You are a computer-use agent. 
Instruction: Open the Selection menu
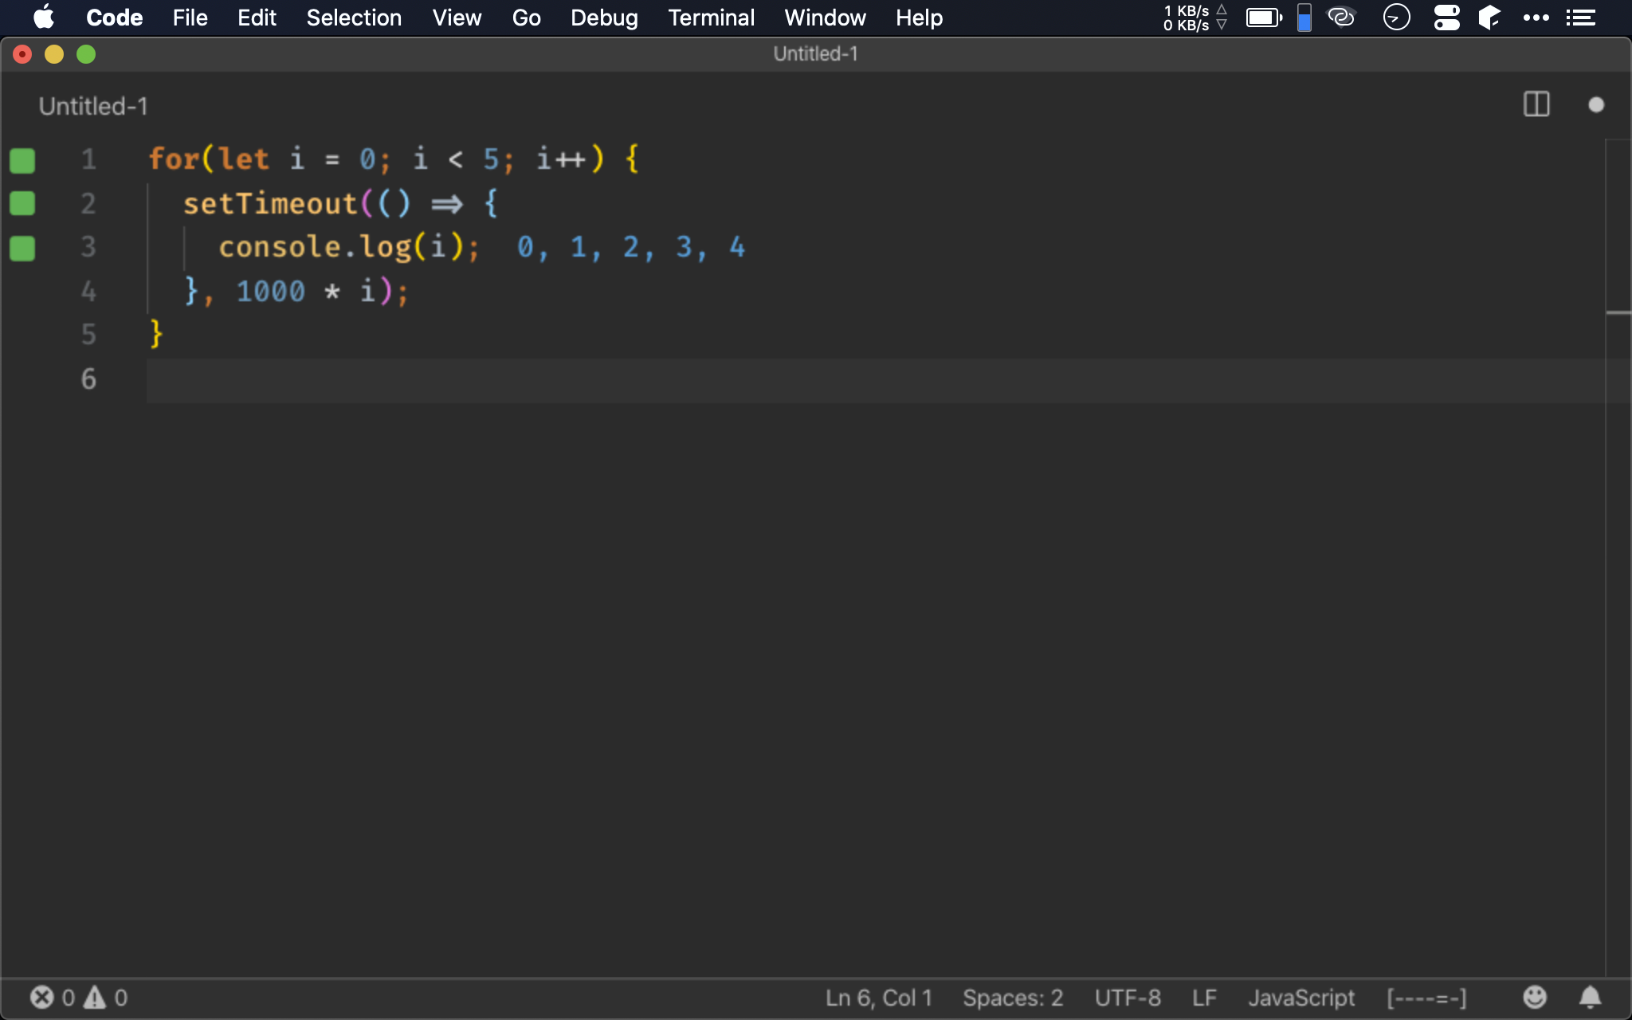[x=351, y=18]
